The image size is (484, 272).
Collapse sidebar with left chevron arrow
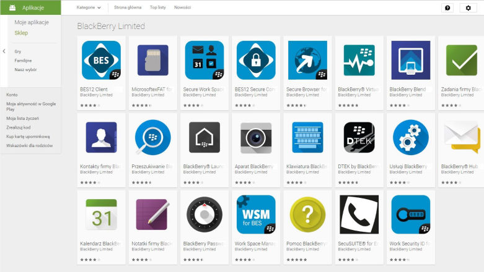(x=4, y=51)
